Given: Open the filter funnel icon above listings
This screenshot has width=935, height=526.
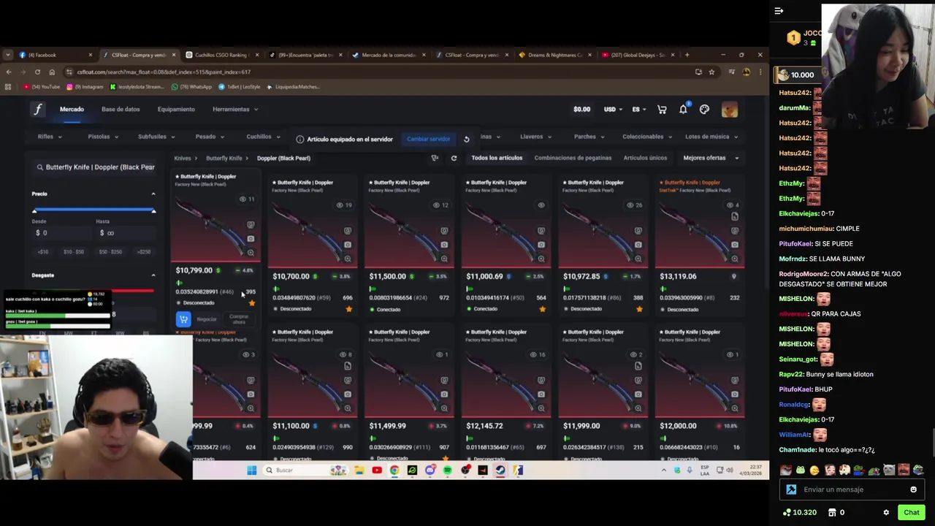Looking at the screenshot, I should point(435,158).
